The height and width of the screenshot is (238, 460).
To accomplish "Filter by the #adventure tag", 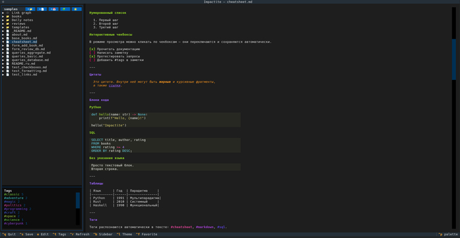I will [x=14, y=198].
